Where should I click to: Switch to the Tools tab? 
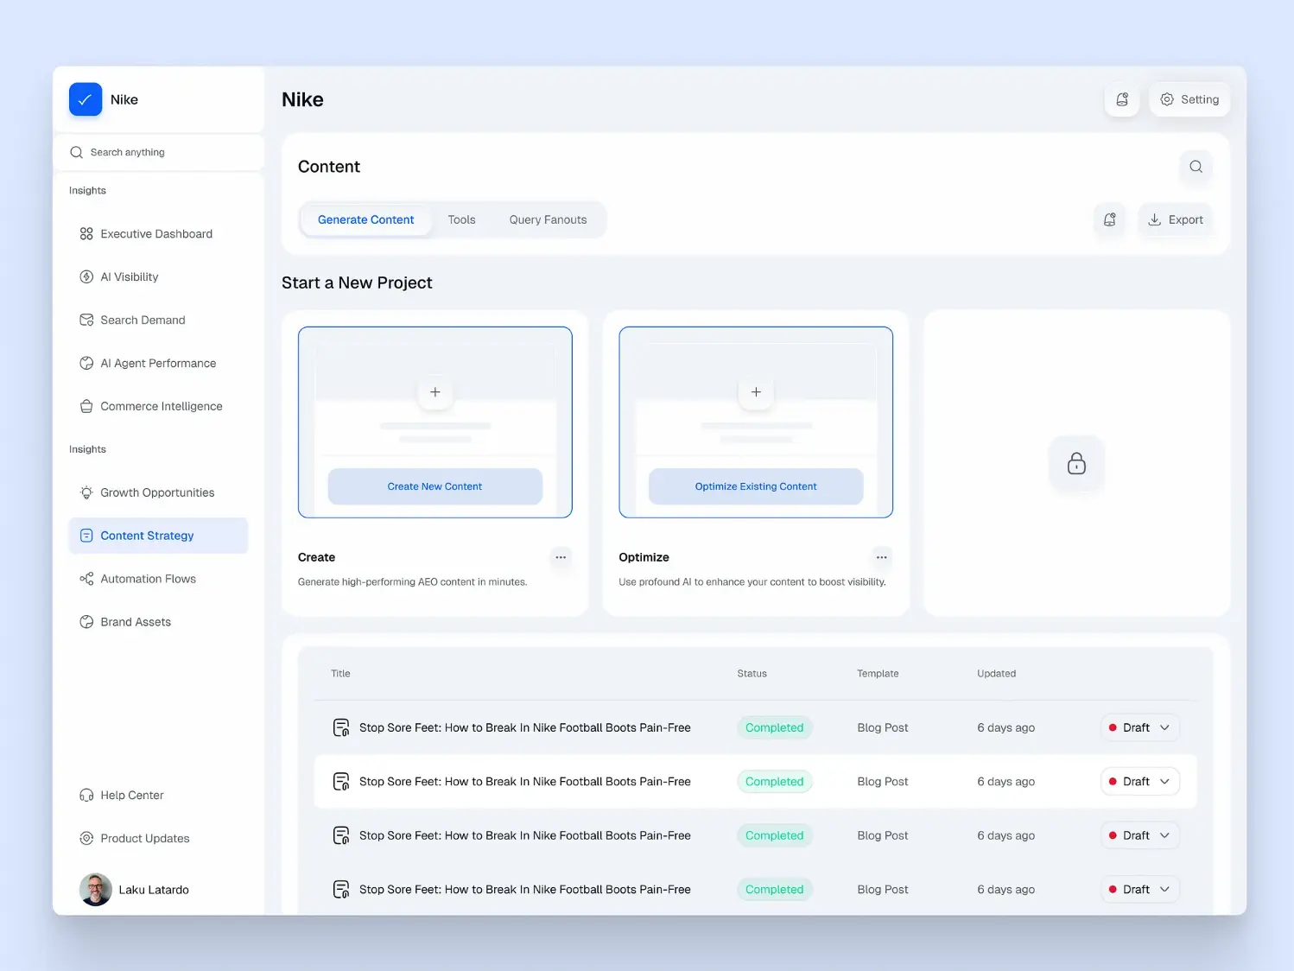461,219
